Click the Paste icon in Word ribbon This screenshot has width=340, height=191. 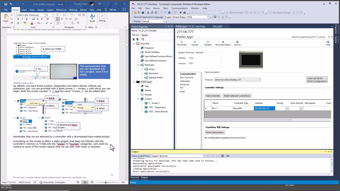click(x=6, y=16)
